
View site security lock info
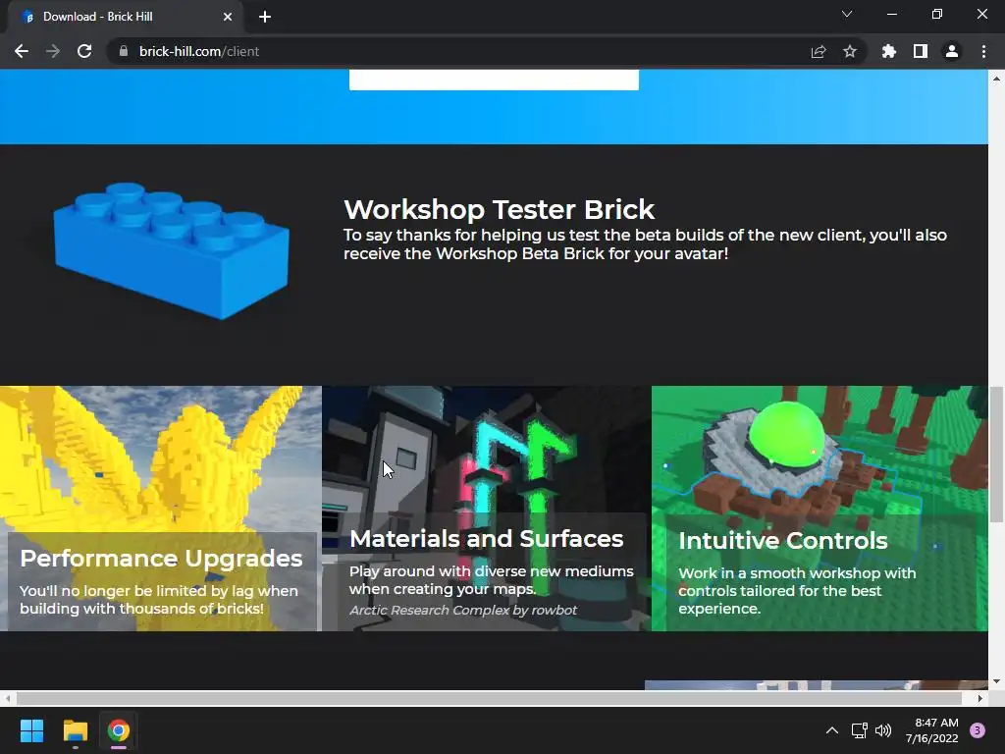click(x=124, y=51)
